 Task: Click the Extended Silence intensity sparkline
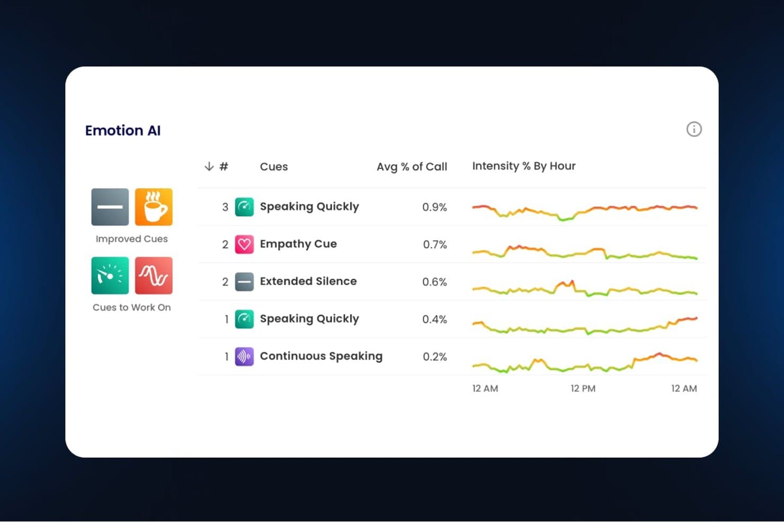coord(585,289)
